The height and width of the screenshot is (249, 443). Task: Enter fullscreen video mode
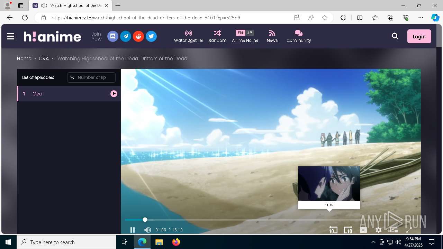(409, 230)
